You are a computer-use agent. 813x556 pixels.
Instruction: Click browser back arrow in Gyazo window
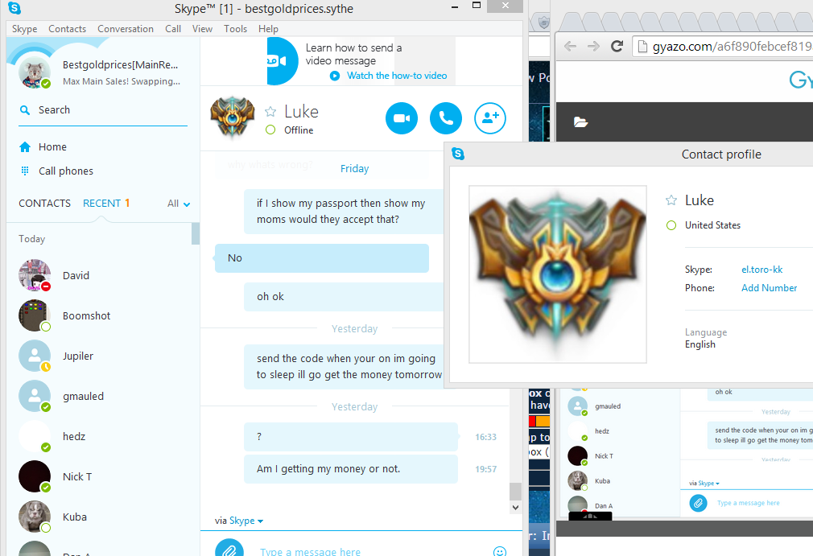click(x=571, y=46)
